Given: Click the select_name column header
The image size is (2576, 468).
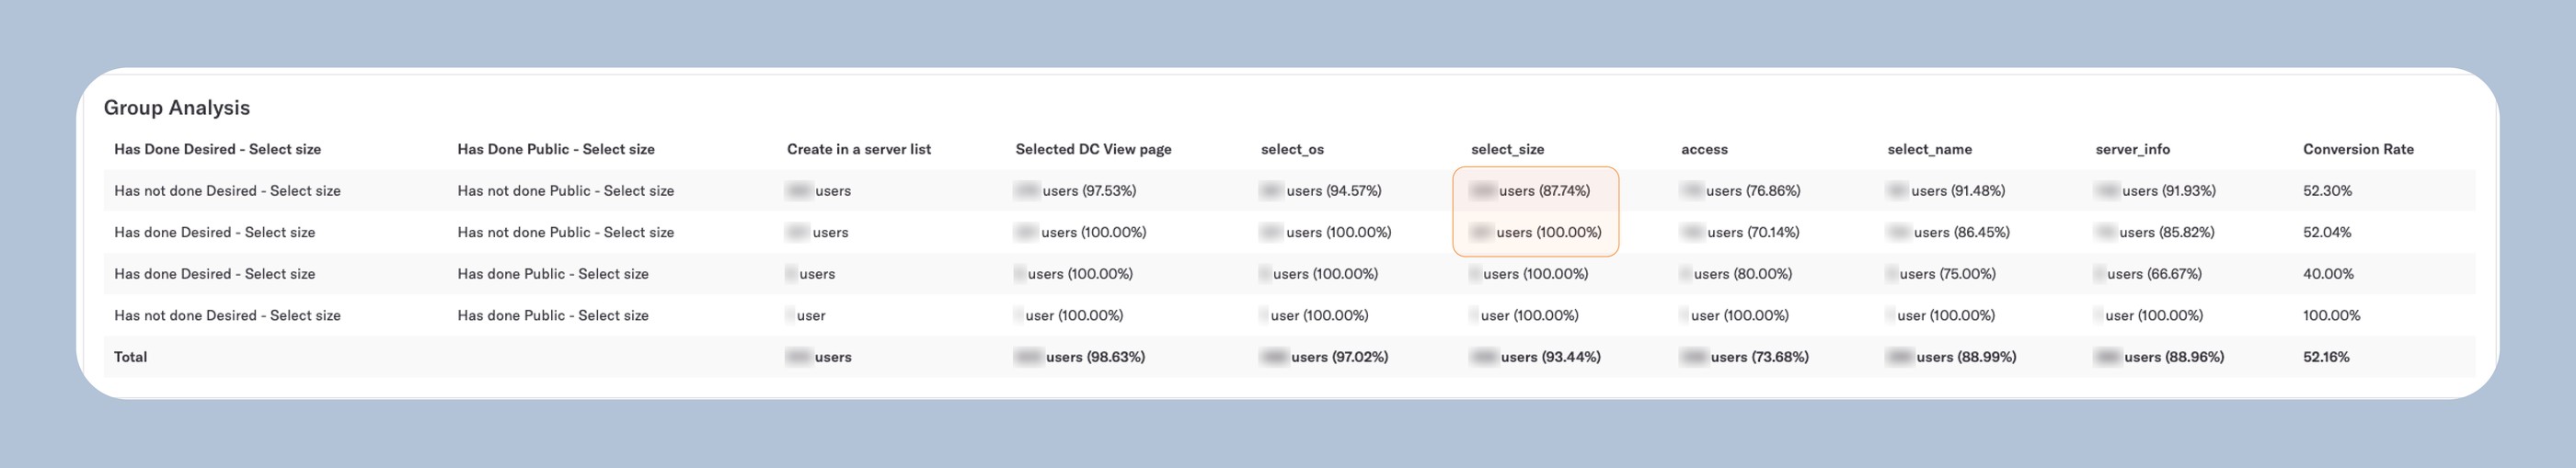Looking at the screenshot, I should coord(1930,149).
